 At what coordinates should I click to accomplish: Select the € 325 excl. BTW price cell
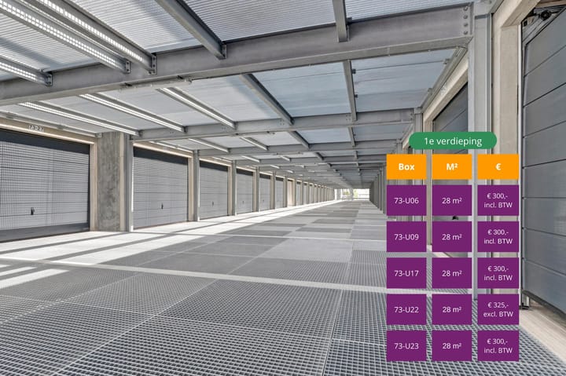(498, 309)
